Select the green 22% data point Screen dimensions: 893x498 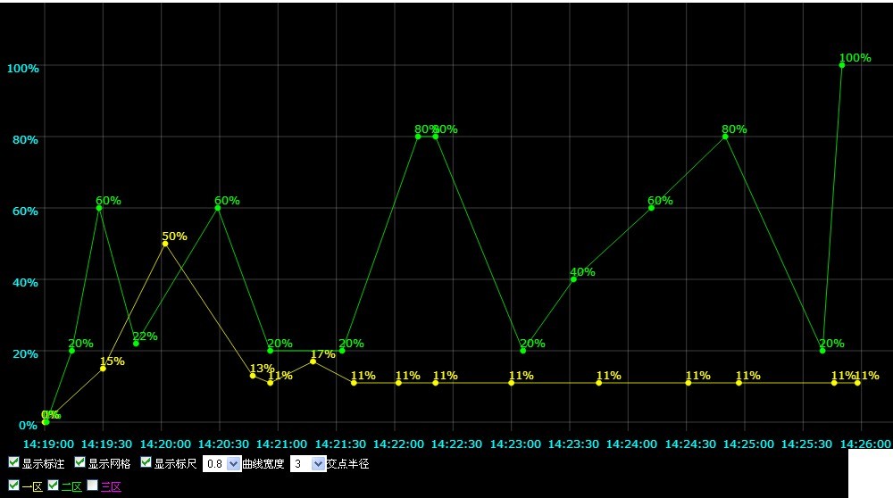pyautogui.click(x=136, y=344)
